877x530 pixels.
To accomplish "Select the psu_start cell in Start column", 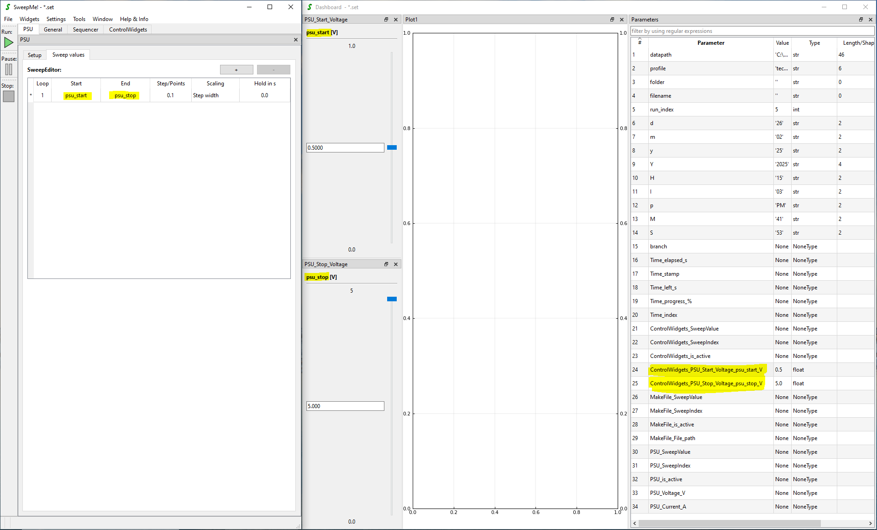I will (76, 96).
